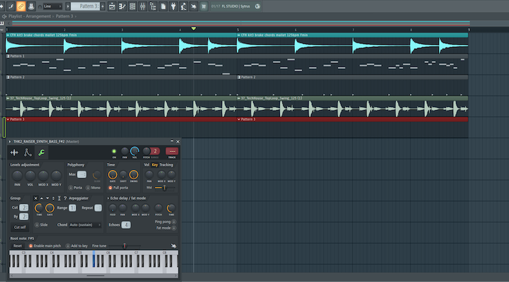The height and width of the screenshot is (282, 509).
Task: Open the Line snap dropdown
Action: tap(53, 6)
